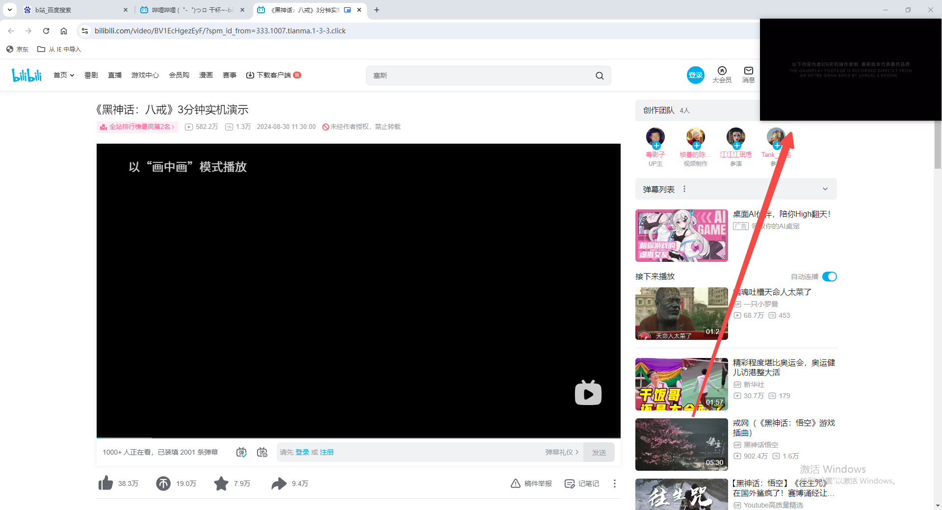Open the more options dots below video
Viewport: 942px width, 510px height.
pos(614,484)
